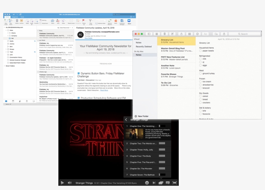Image resolution: width=265 pixels, height=190 pixels.
Task: Click the trash icon in Notes toolbar
Action: click(x=164, y=34)
